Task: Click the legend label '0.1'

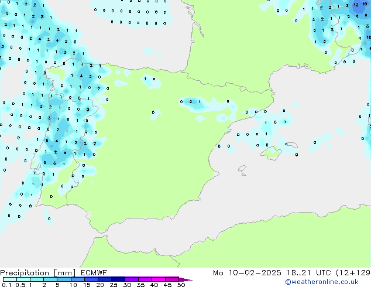Action: (x=6, y=285)
